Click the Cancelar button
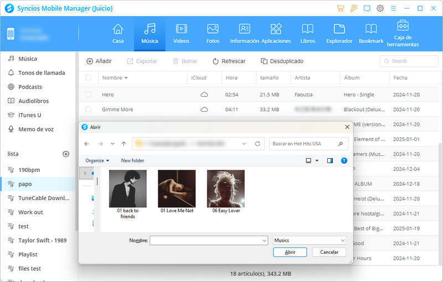 pyautogui.click(x=329, y=252)
